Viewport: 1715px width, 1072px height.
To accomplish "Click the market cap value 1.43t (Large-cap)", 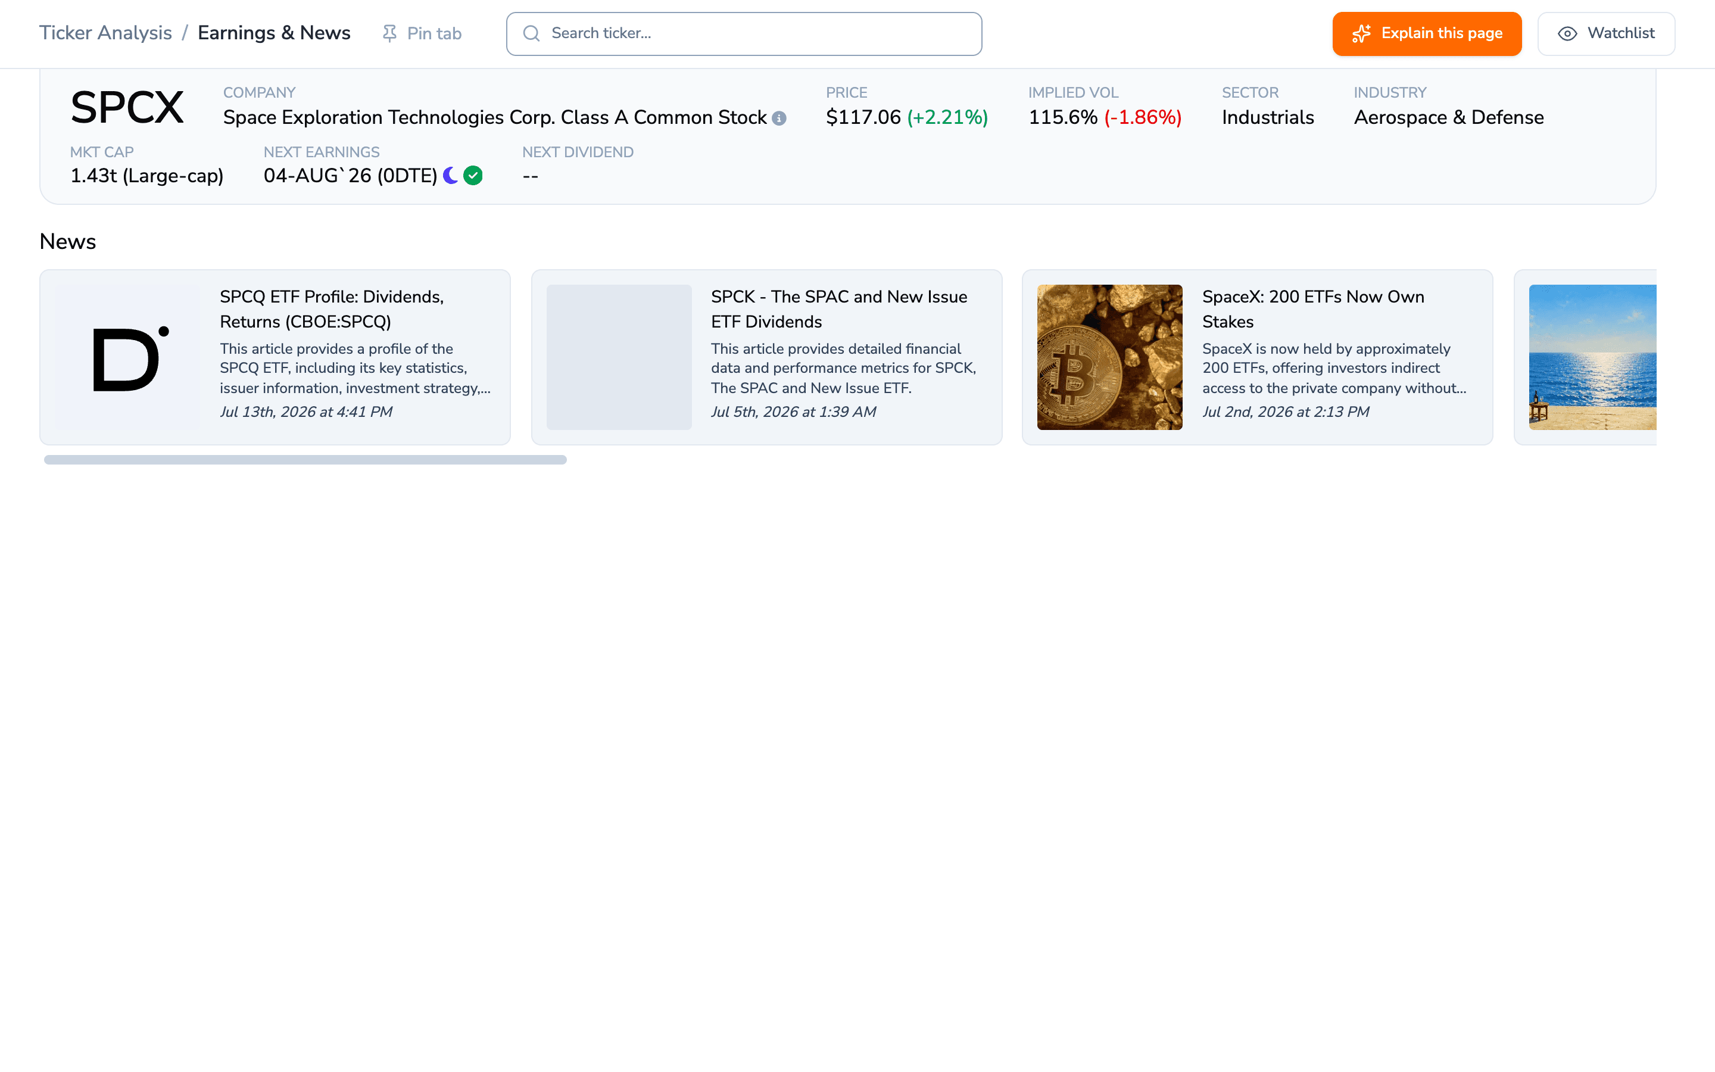I will (146, 176).
